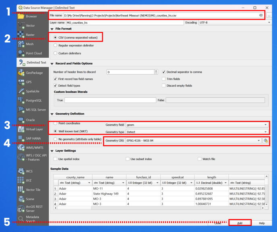Select the SpatiaLite database icon
The height and width of the screenshot is (232, 277).
[21, 91]
